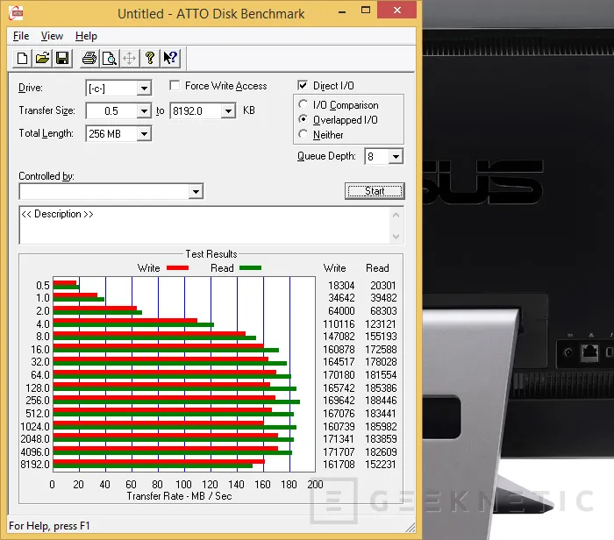Click the Print Preview toolbar icon
Image resolution: width=614 pixels, height=540 pixels.
coord(110,59)
